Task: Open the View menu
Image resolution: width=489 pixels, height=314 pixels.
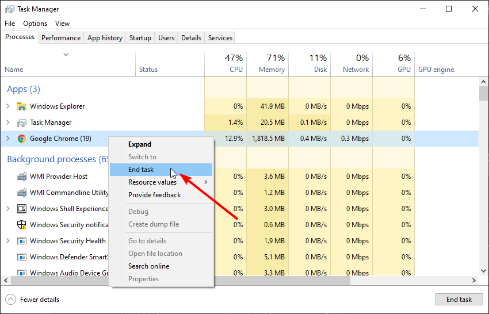Action: (x=62, y=24)
